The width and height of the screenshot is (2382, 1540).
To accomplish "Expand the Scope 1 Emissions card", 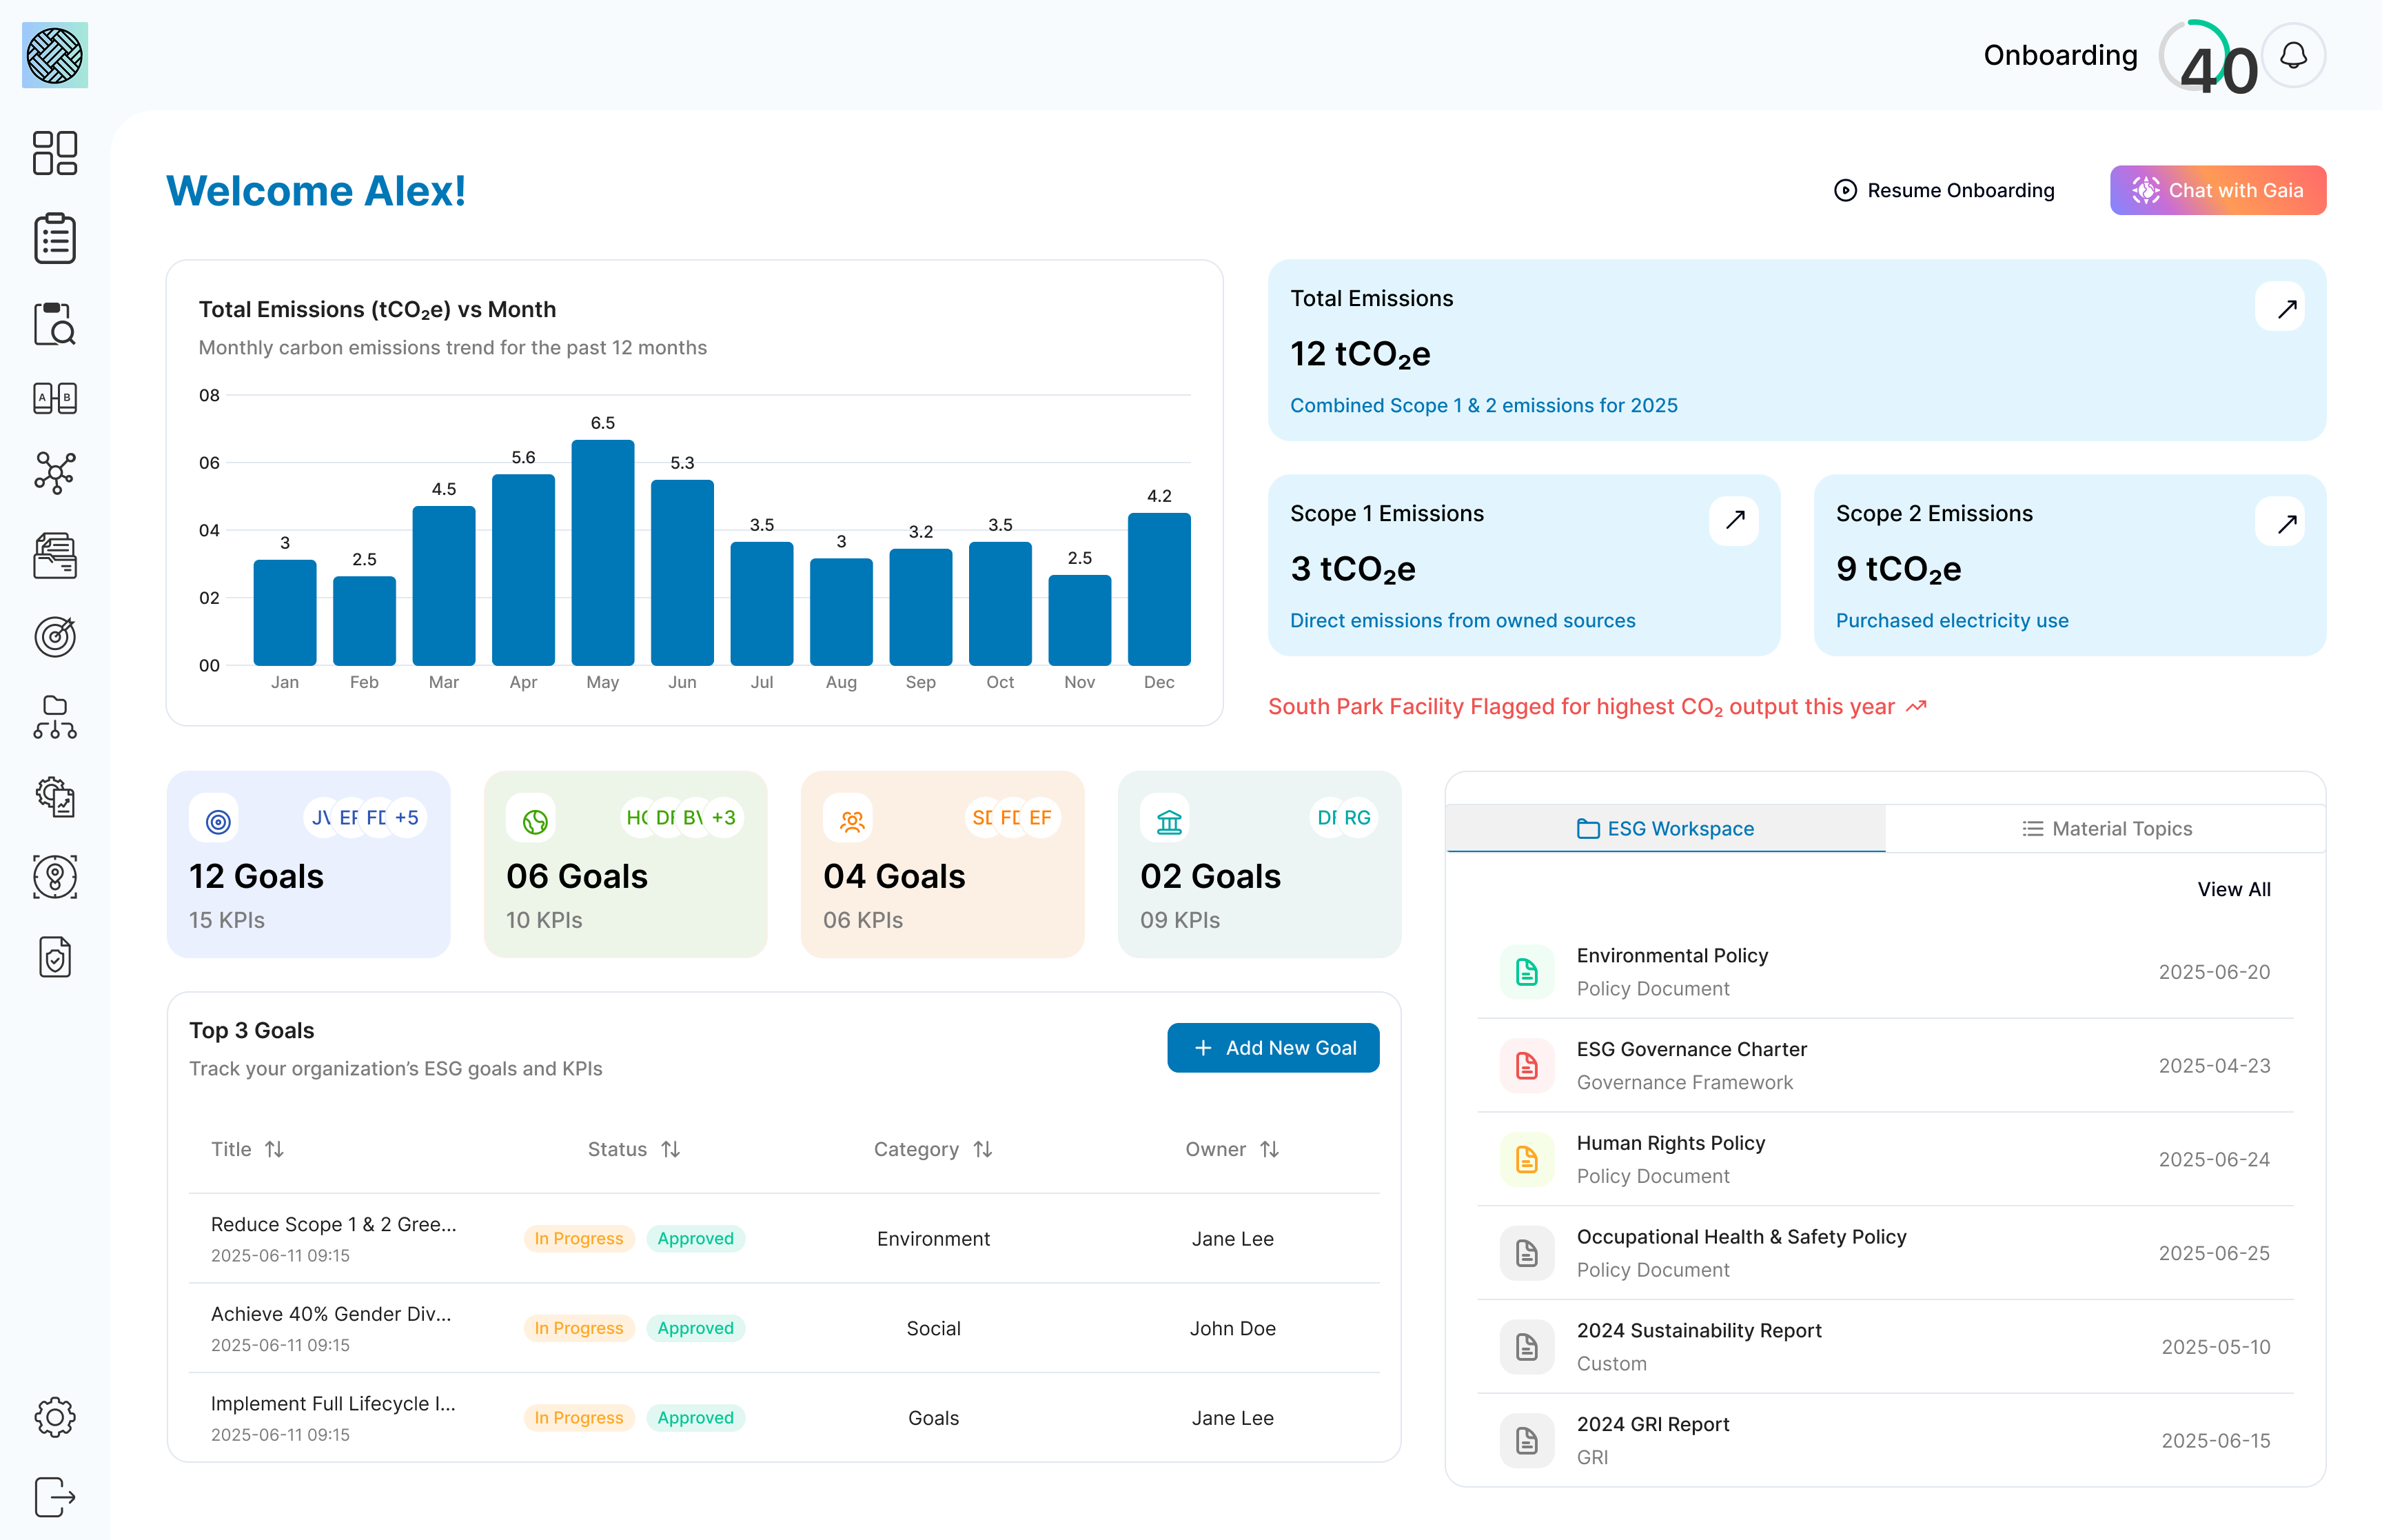I will click(x=1734, y=520).
